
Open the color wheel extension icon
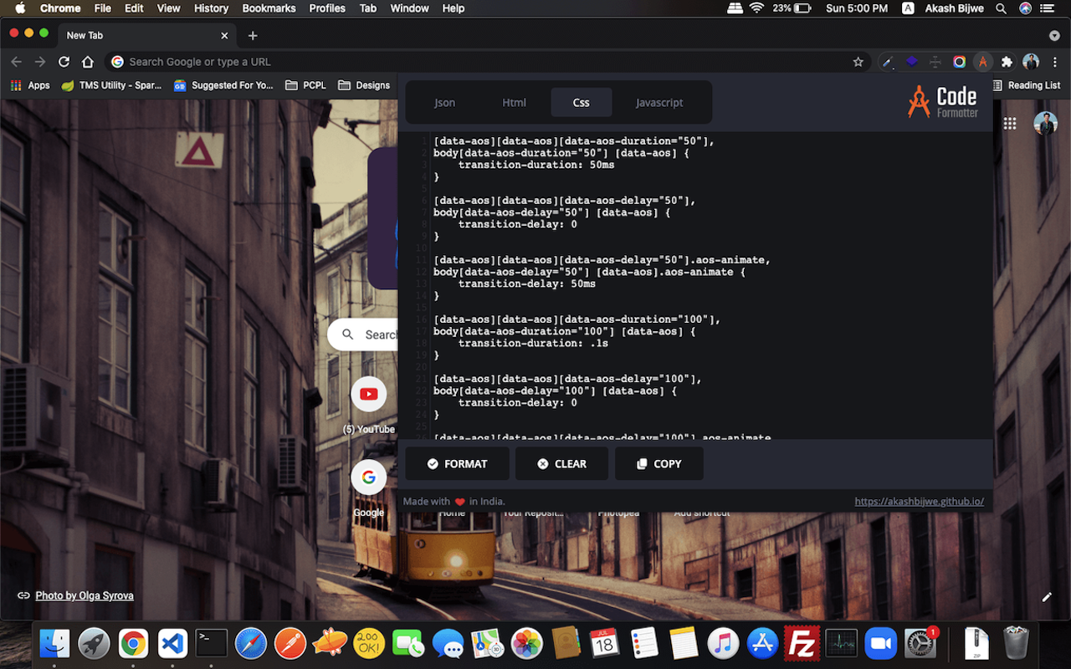(960, 62)
